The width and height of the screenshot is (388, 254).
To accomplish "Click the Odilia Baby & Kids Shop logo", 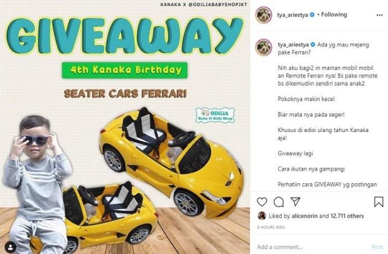I will (x=215, y=115).
